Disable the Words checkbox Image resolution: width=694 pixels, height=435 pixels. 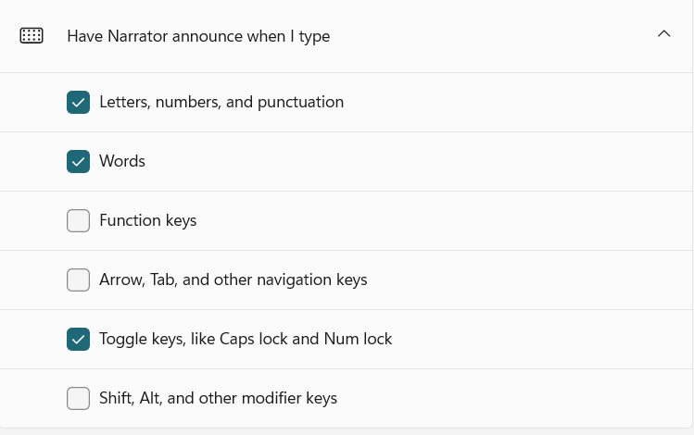click(x=79, y=161)
